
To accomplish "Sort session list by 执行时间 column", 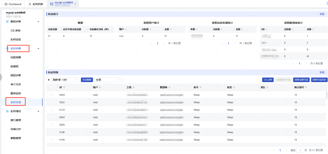I will point(306,87).
